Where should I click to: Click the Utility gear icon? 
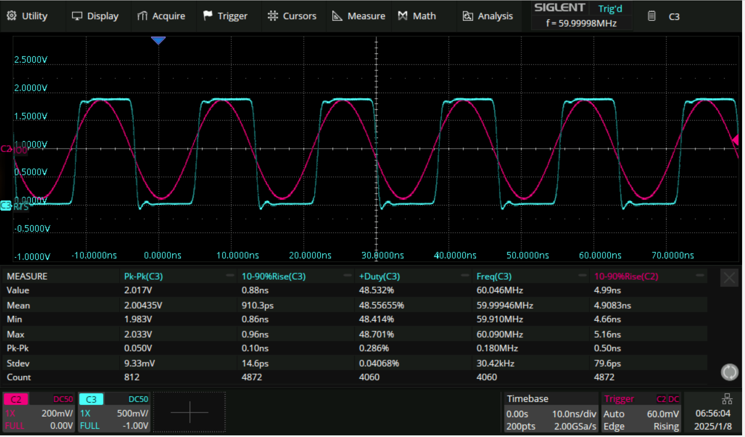12,16
